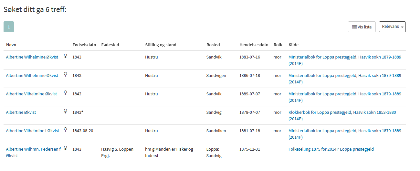420x171 pixels.
Task: Click female icon beside Albertine Vilhelmine Økvist 1842
Action: coord(65,93)
